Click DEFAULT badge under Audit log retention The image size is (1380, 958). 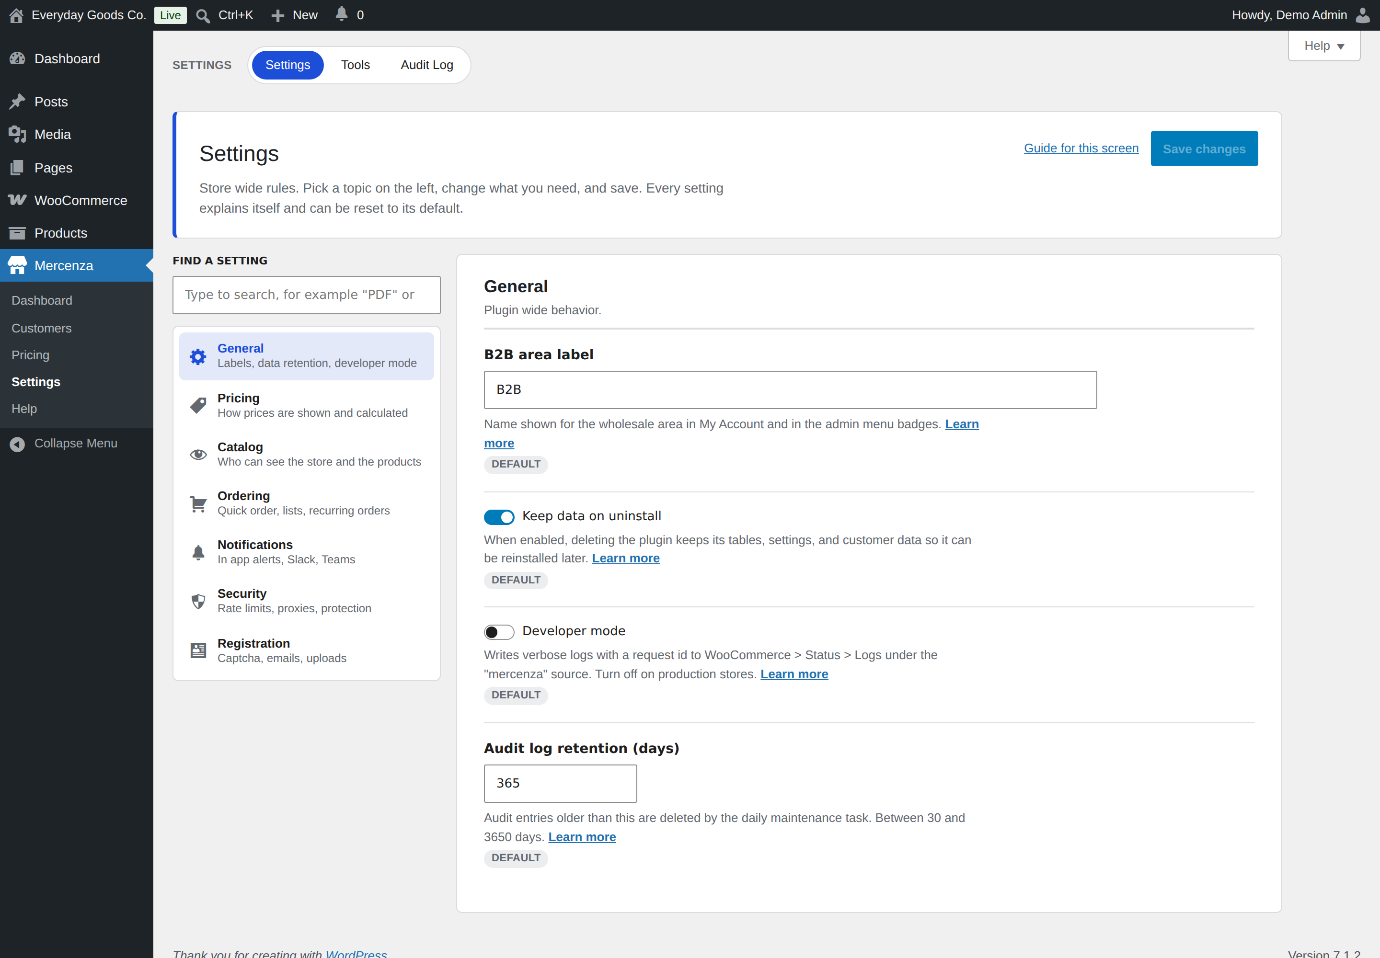(516, 858)
